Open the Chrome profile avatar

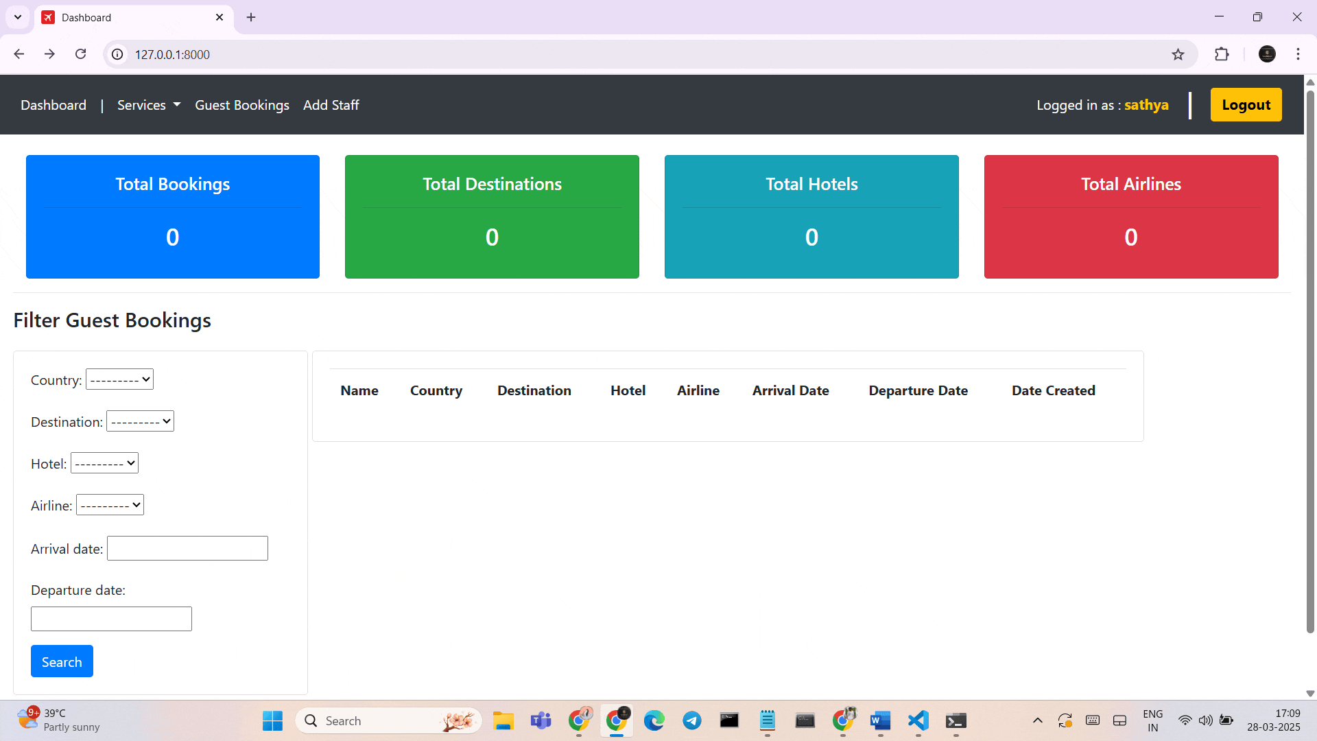point(1266,54)
